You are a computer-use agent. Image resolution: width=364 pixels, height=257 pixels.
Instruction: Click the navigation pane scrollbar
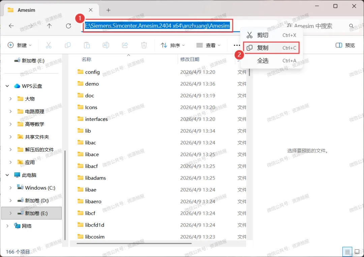65,195
